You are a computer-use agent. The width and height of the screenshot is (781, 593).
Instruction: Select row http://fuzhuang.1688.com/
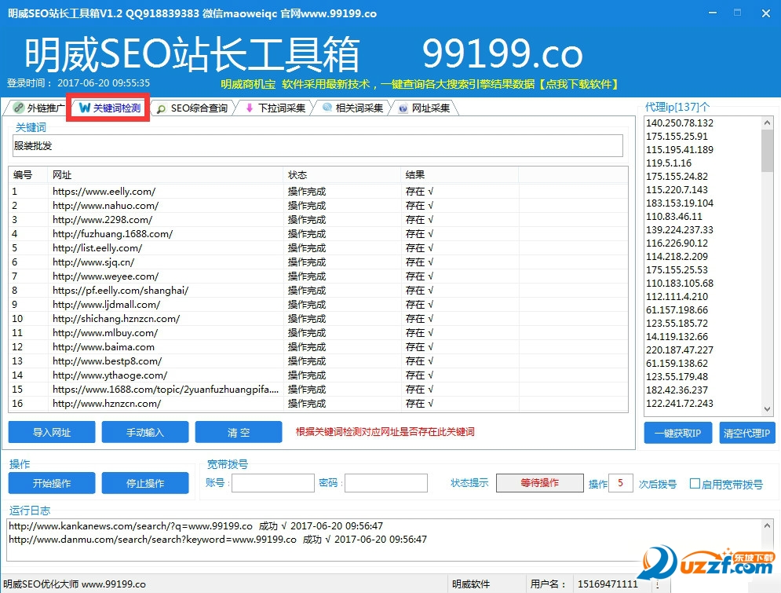tap(318, 234)
